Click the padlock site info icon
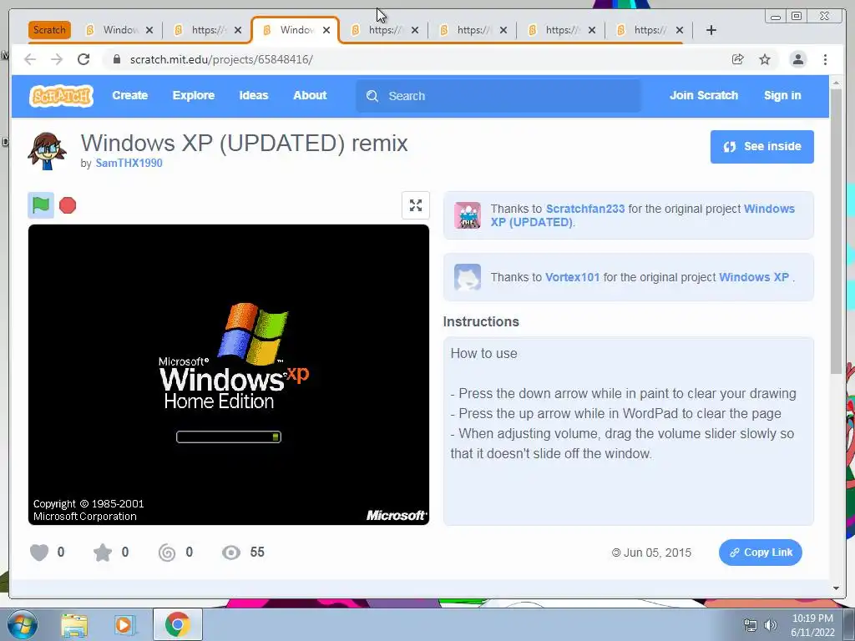Screen dimensions: 855x641 tap(116, 59)
